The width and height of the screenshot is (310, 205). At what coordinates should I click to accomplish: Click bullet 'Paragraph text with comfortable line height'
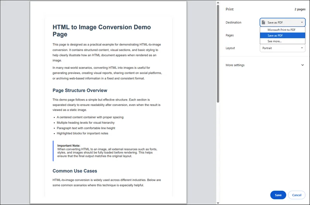86,128
